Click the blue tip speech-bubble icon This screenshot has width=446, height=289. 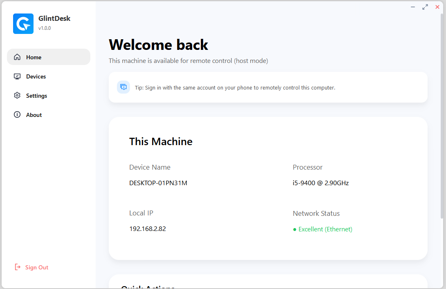123,87
